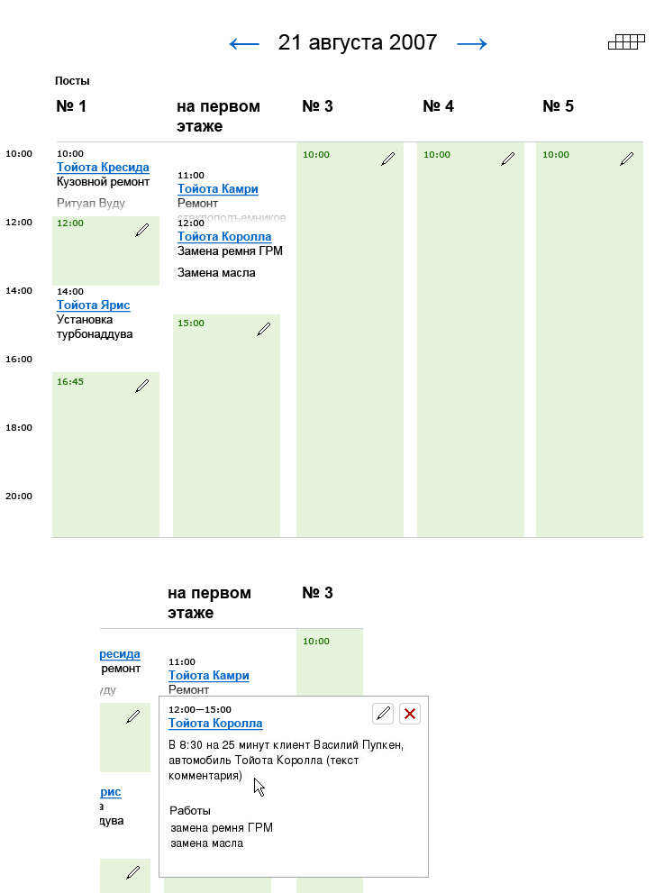Go to next day with right arrow

(x=472, y=43)
